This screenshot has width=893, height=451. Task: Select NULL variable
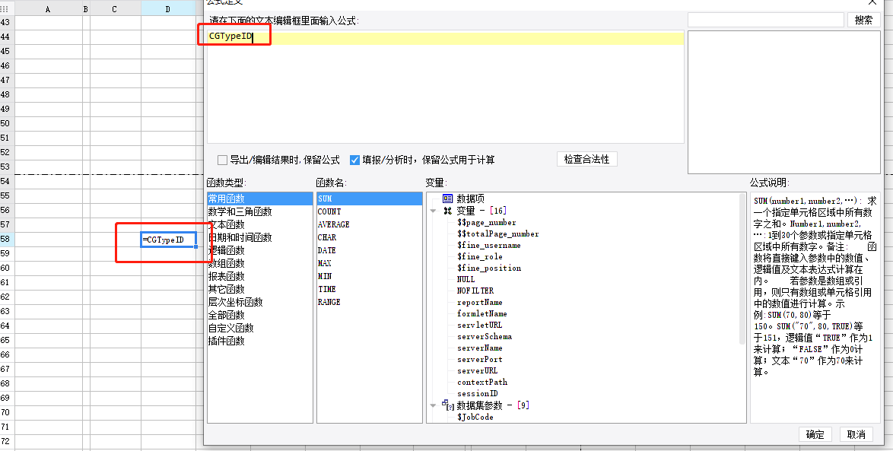466,280
